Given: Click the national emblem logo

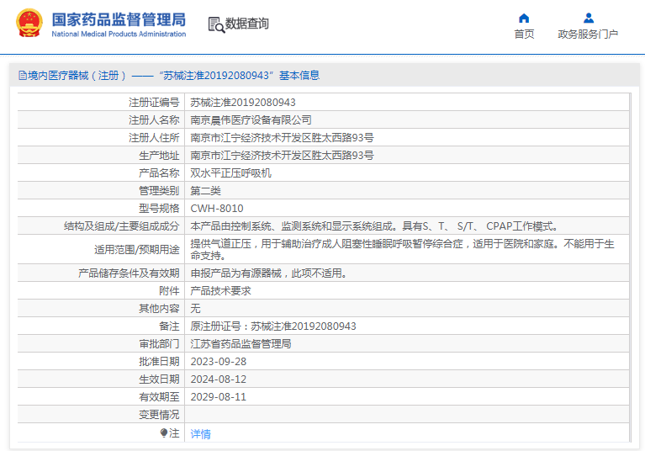Looking at the screenshot, I should pyautogui.click(x=29, y=23).
